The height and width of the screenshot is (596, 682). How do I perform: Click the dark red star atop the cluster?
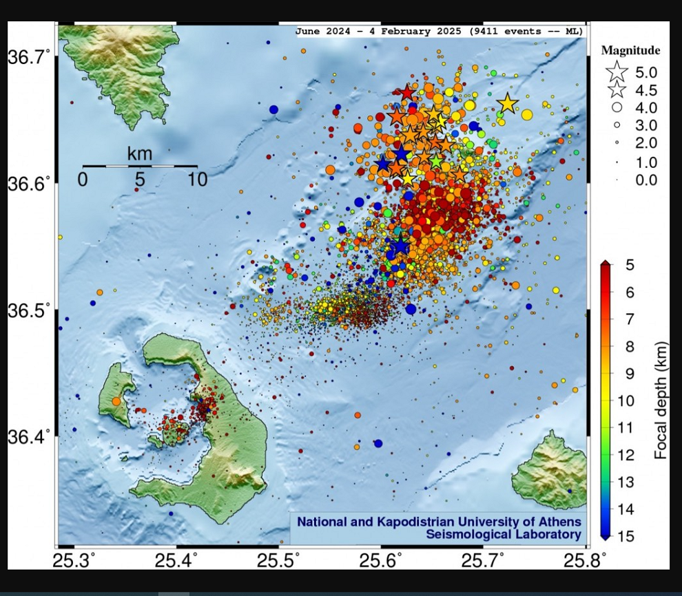pyautogui.click(x=406, y=92)
